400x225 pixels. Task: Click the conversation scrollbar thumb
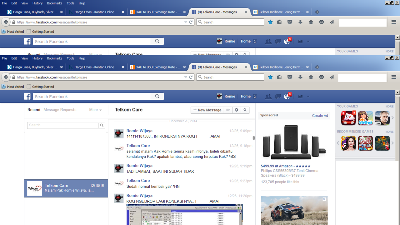254,138
